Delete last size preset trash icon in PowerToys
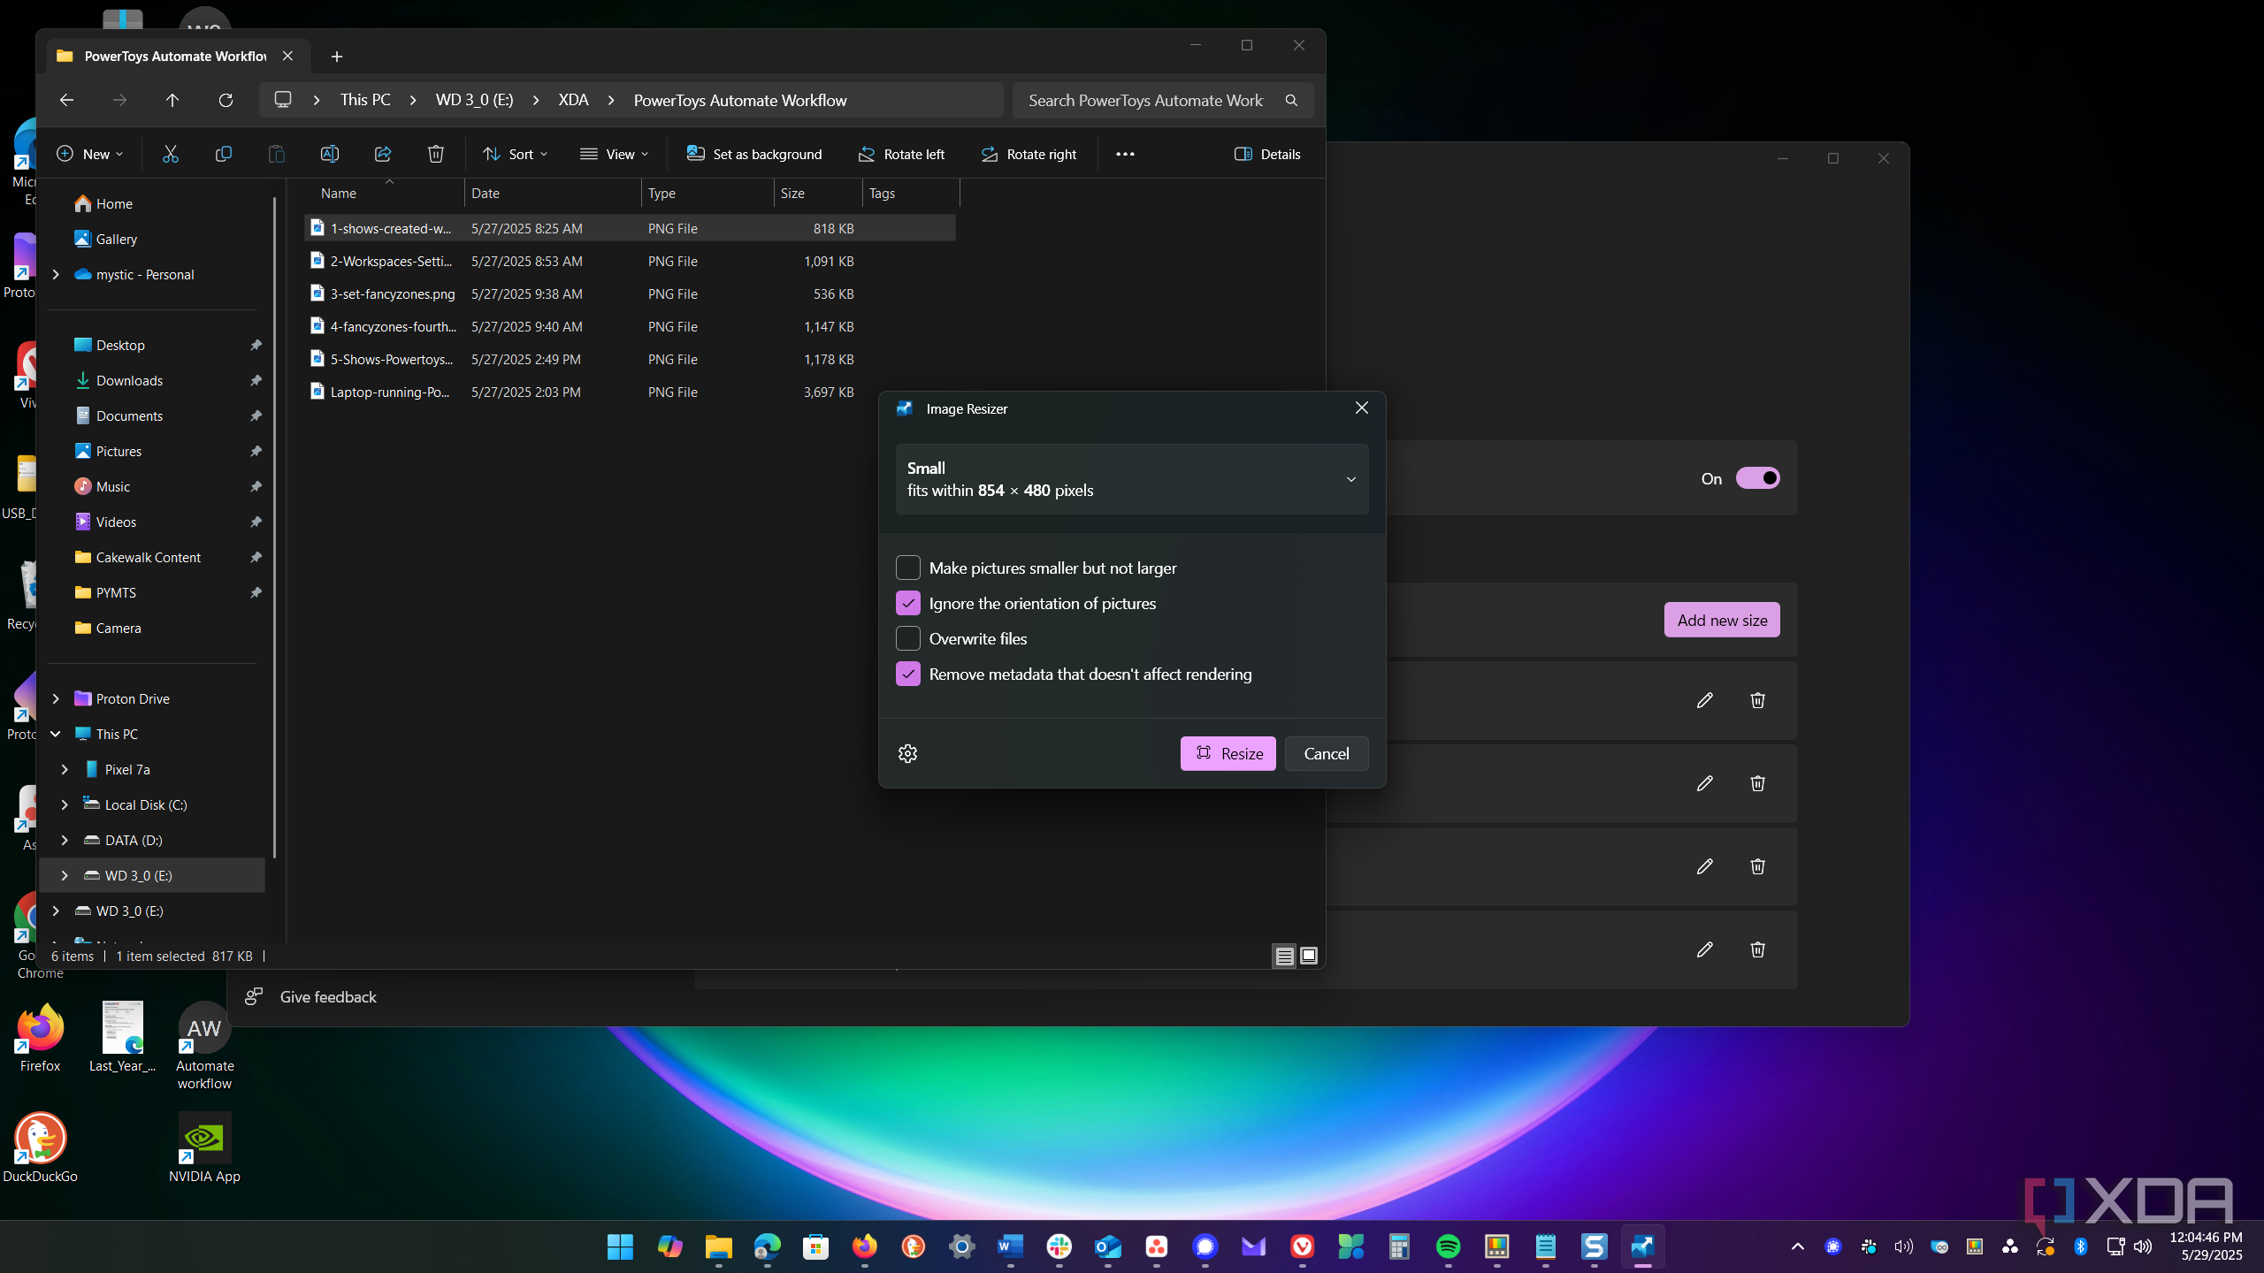This screenshot has width=2264, height=1273. (1757, 949)
